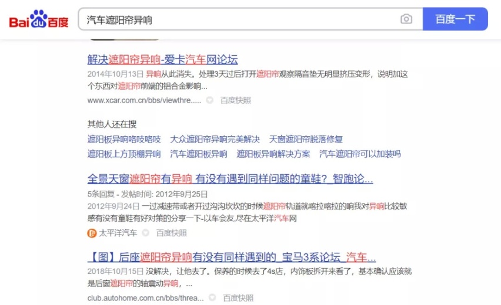This screenshot has height=305, width=501.
Task: Open 百度快照 for the xcar result
Action: click(x=235, y=100)
